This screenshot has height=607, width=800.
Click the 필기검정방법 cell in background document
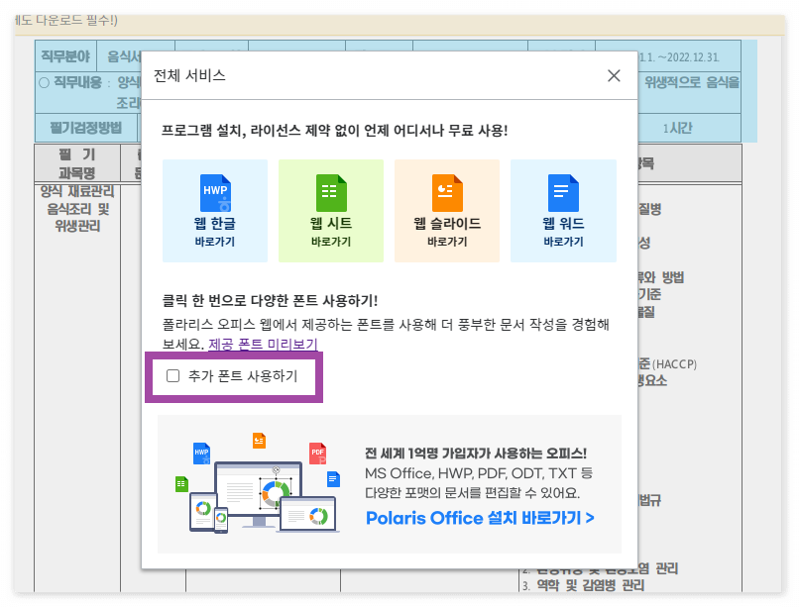coord(86,128)
